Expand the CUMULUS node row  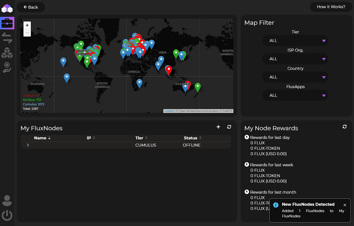(28, 145)
